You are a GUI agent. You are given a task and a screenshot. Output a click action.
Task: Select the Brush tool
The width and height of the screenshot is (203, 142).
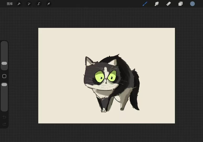click(145, 4)
